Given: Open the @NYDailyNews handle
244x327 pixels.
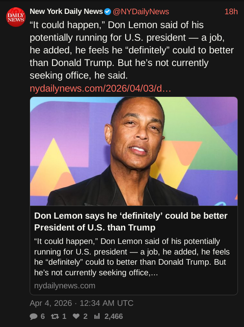Looking at the screenshot, I should pyautogui.click(x=141, y=12).
